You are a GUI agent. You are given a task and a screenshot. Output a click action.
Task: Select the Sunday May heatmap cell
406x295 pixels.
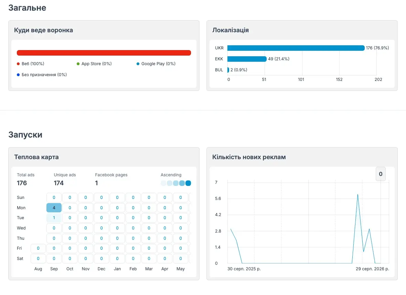(x=181, y=198)
